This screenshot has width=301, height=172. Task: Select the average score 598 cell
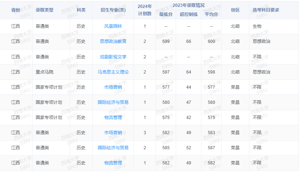[211, 72]
